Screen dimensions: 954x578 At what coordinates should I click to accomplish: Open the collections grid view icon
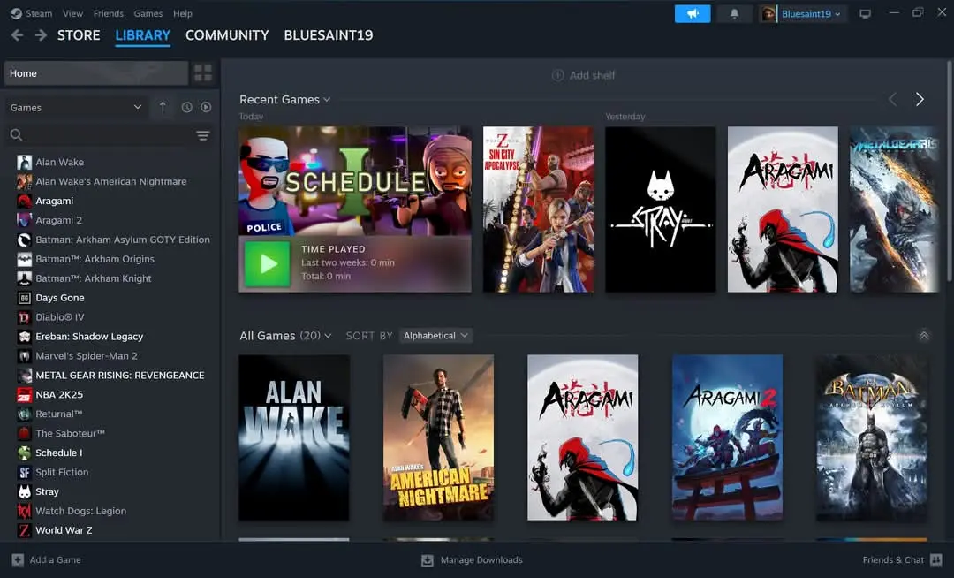[202, 73]
